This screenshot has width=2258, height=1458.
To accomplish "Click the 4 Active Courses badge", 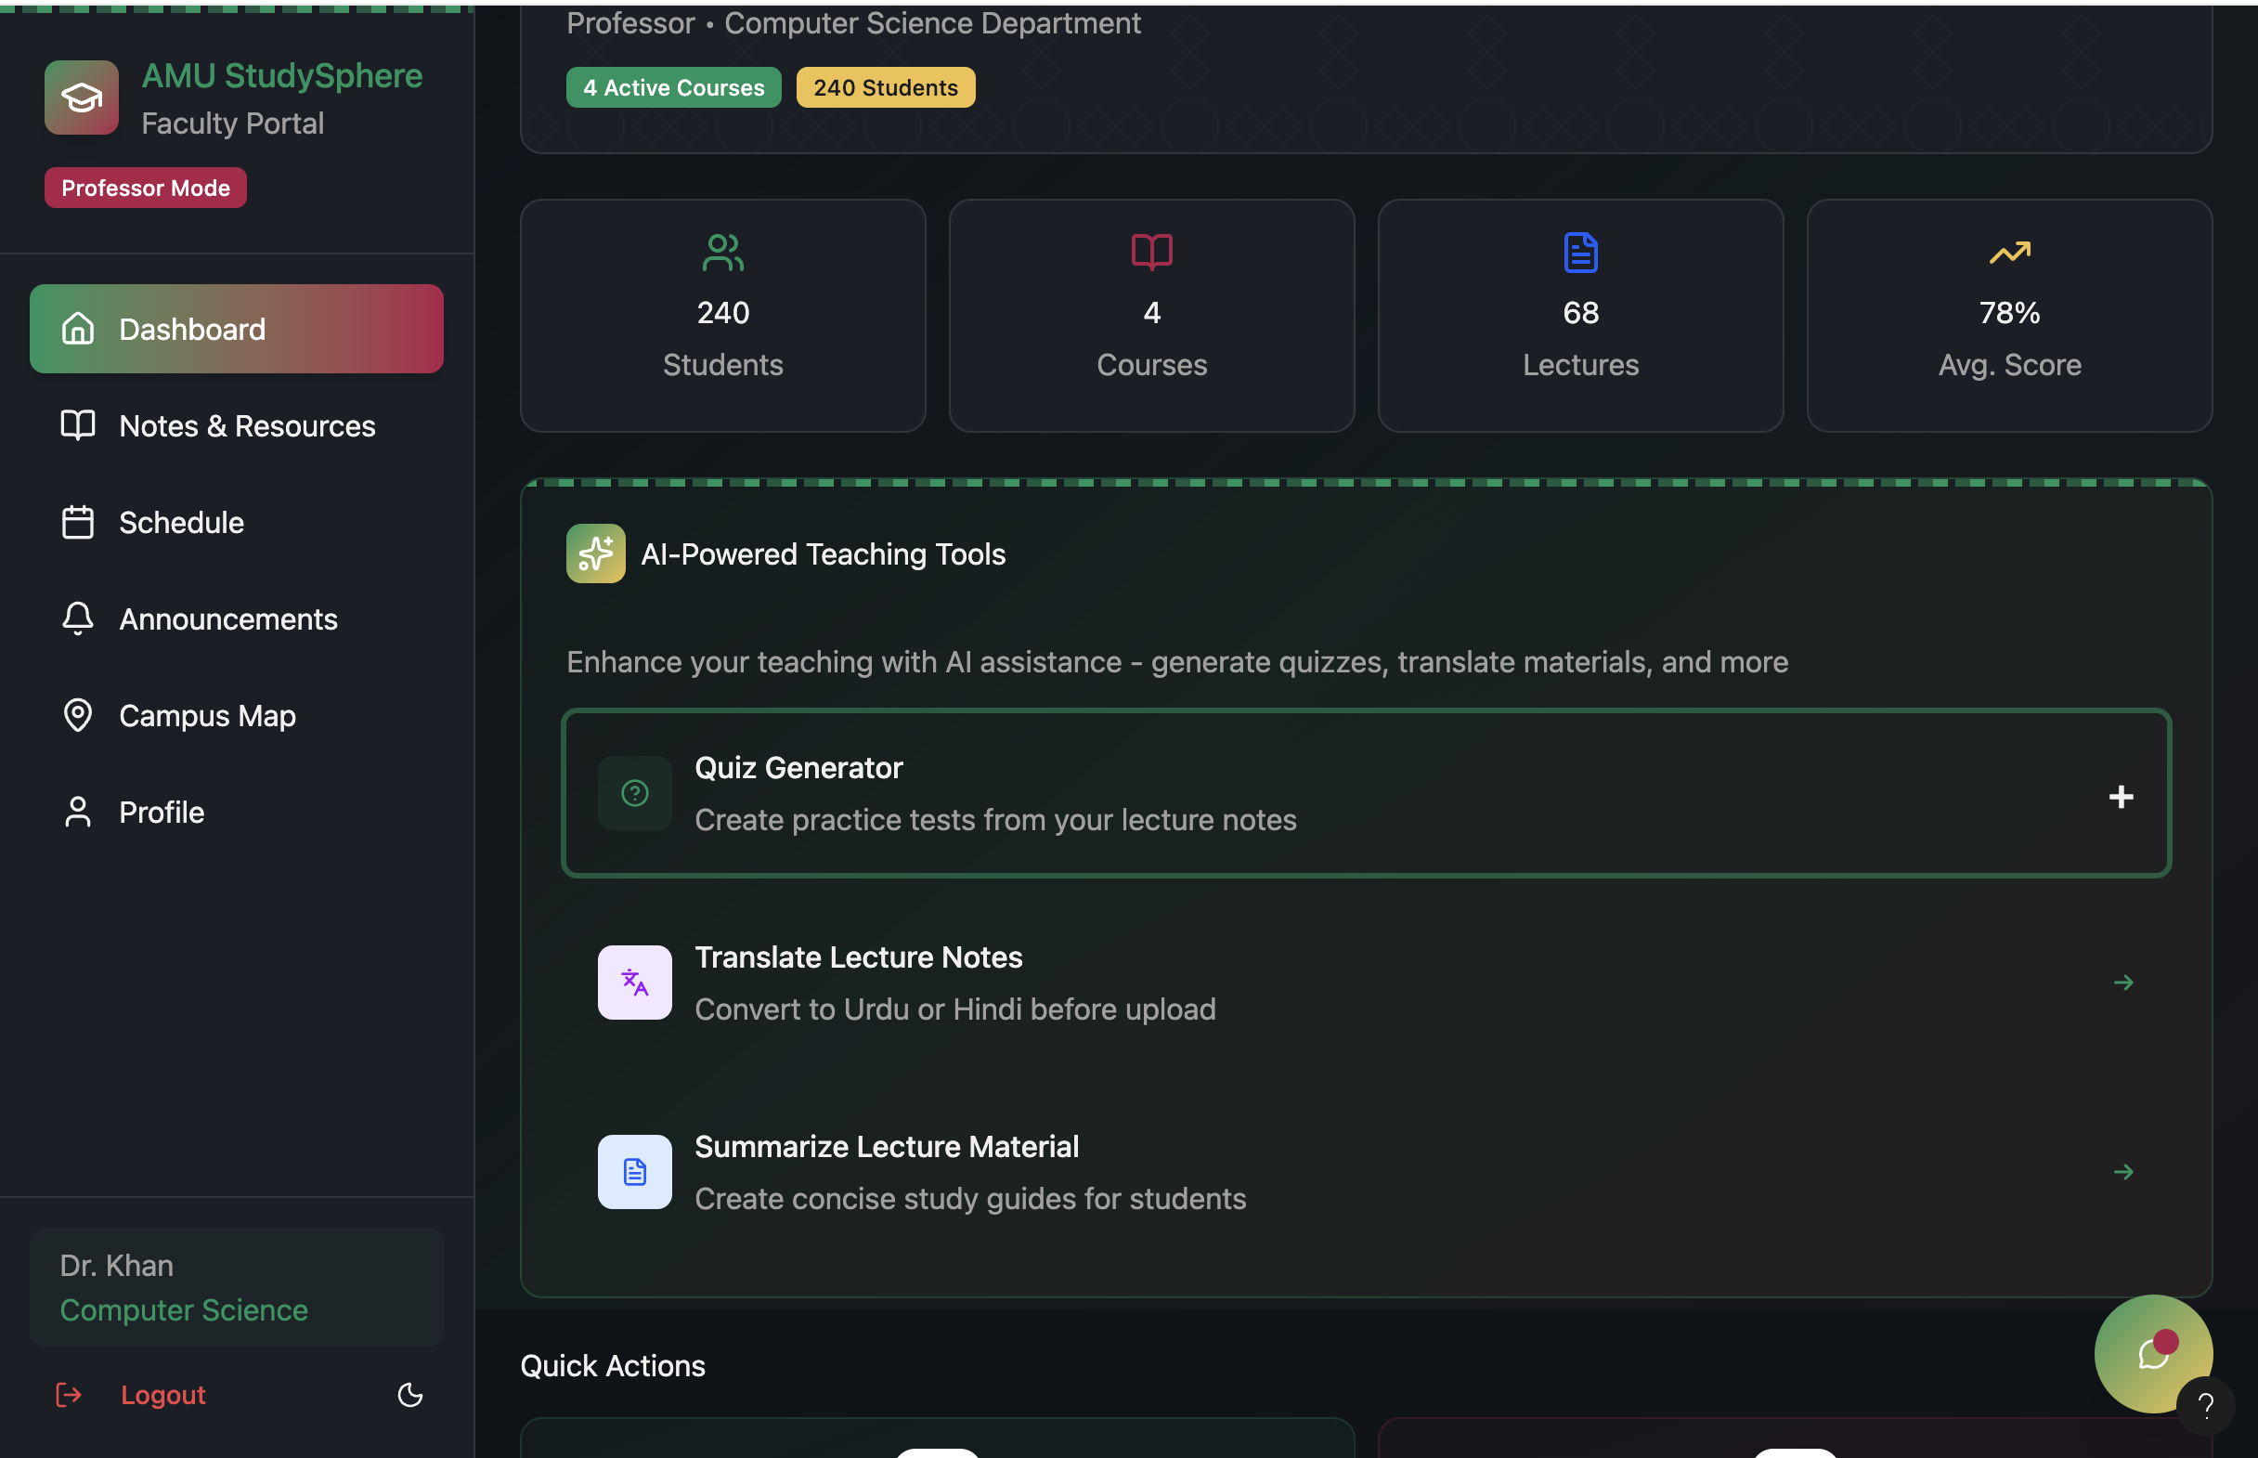I will (x=673, y=88).
